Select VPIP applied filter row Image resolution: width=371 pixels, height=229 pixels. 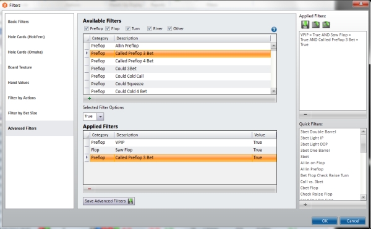183,142
